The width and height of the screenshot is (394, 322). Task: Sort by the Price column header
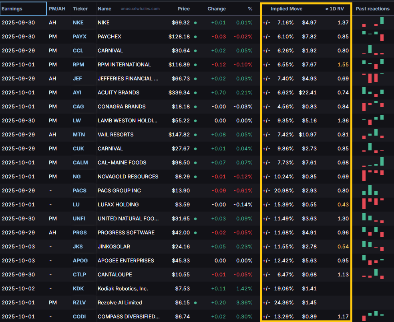pyautogui.click(x=184, y=9)
